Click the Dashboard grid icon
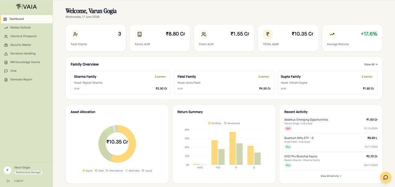The height and width of the screenshot is (187, 395). [x=5, y=19]
